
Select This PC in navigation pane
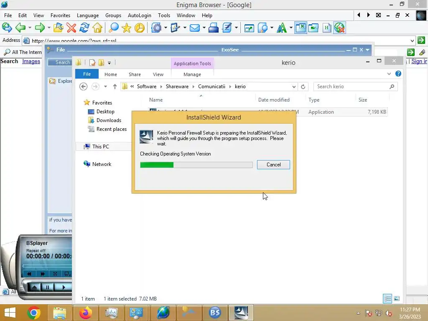coord(100,147)
